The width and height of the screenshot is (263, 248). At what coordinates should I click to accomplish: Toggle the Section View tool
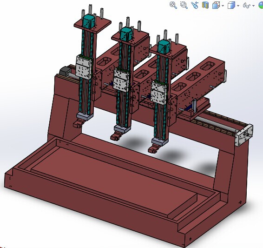pos(205,5)
